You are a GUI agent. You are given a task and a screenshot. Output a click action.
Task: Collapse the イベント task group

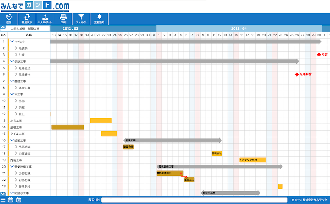(x=12, y=42)
